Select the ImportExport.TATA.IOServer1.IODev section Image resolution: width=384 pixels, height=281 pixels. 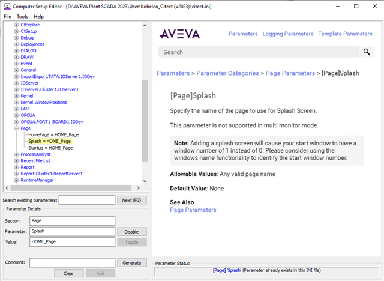pyautogui.click(x=58, y=77)
